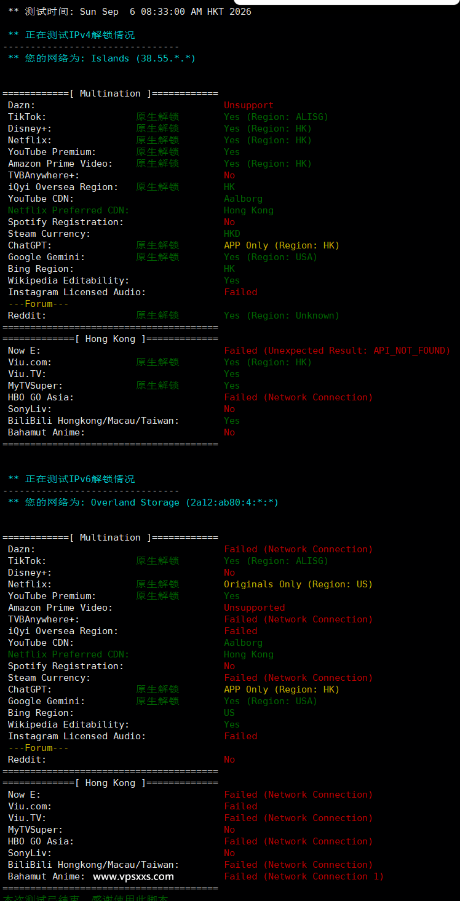The width and height of the screenshot is (460, 901).
Task: Click the red 'No' for IPv4 Spotify Registration
Action: click(x=229, y=222)
